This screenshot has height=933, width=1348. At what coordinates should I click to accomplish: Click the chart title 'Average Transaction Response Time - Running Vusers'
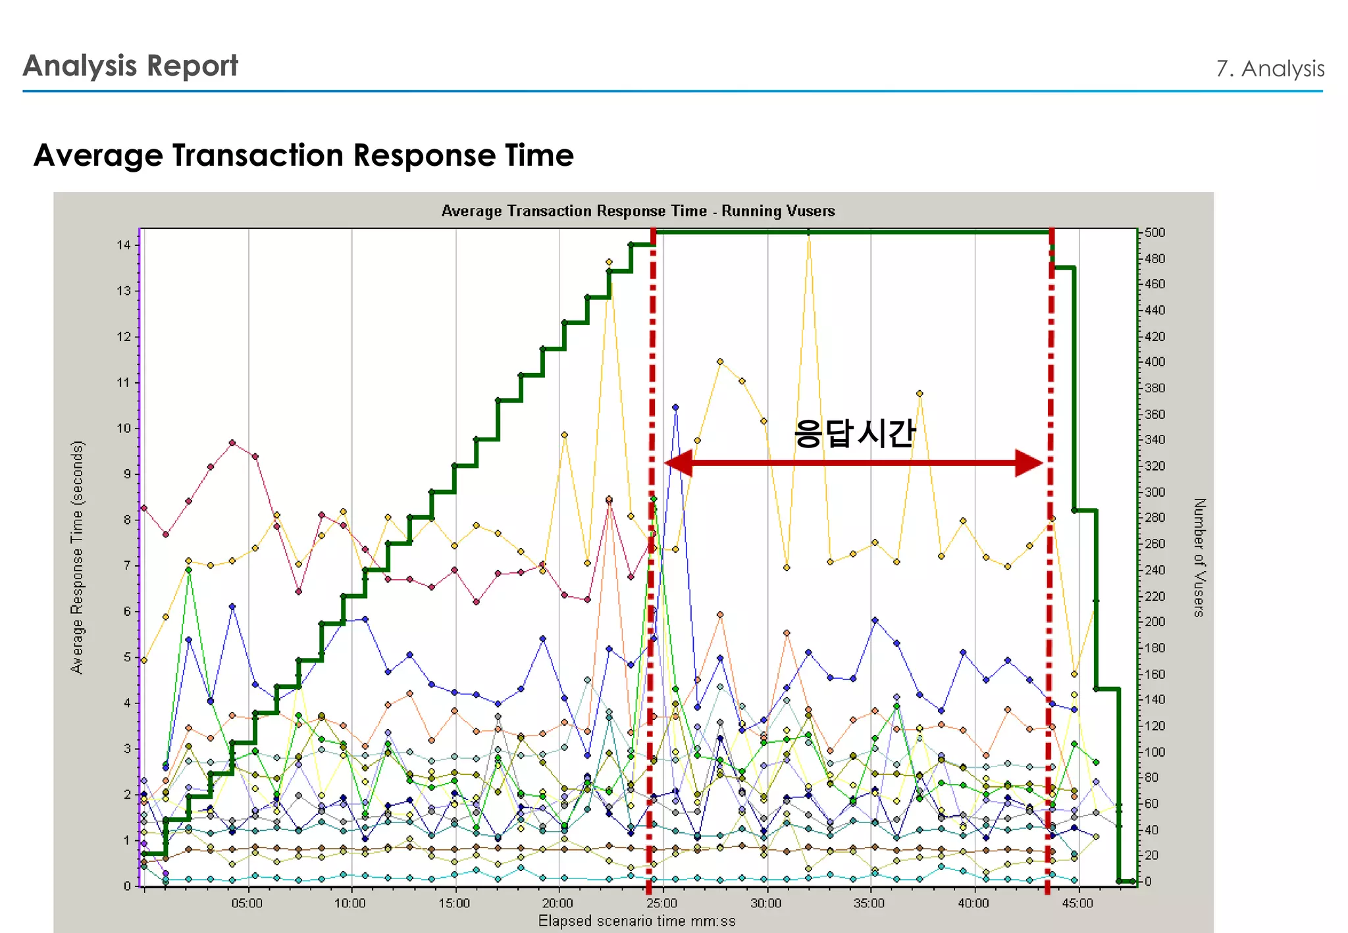click(638, 211)
